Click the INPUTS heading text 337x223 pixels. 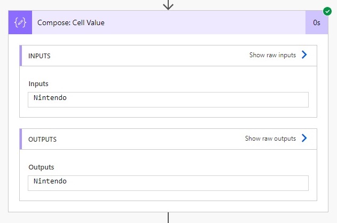pyautogui.click(x=40, y=56)
